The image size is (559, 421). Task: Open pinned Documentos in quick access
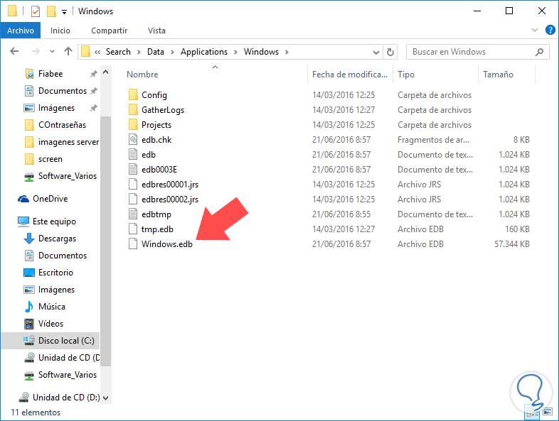click(x=63, y=91)
